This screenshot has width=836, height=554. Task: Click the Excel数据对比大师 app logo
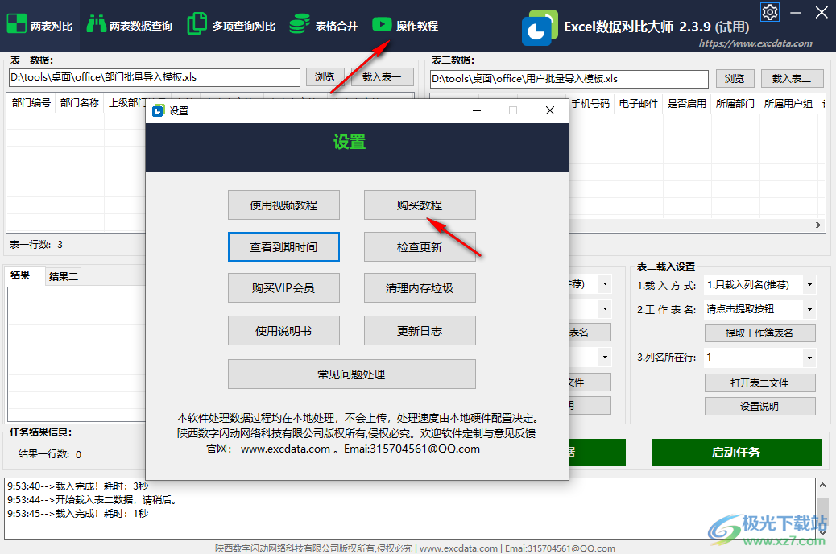[540, 27]
